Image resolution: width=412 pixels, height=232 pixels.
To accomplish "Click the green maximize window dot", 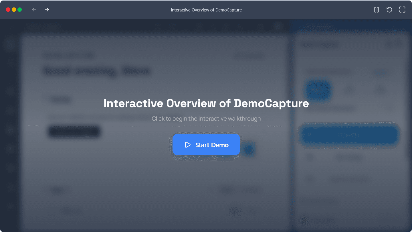I will (x=19, y=10).
